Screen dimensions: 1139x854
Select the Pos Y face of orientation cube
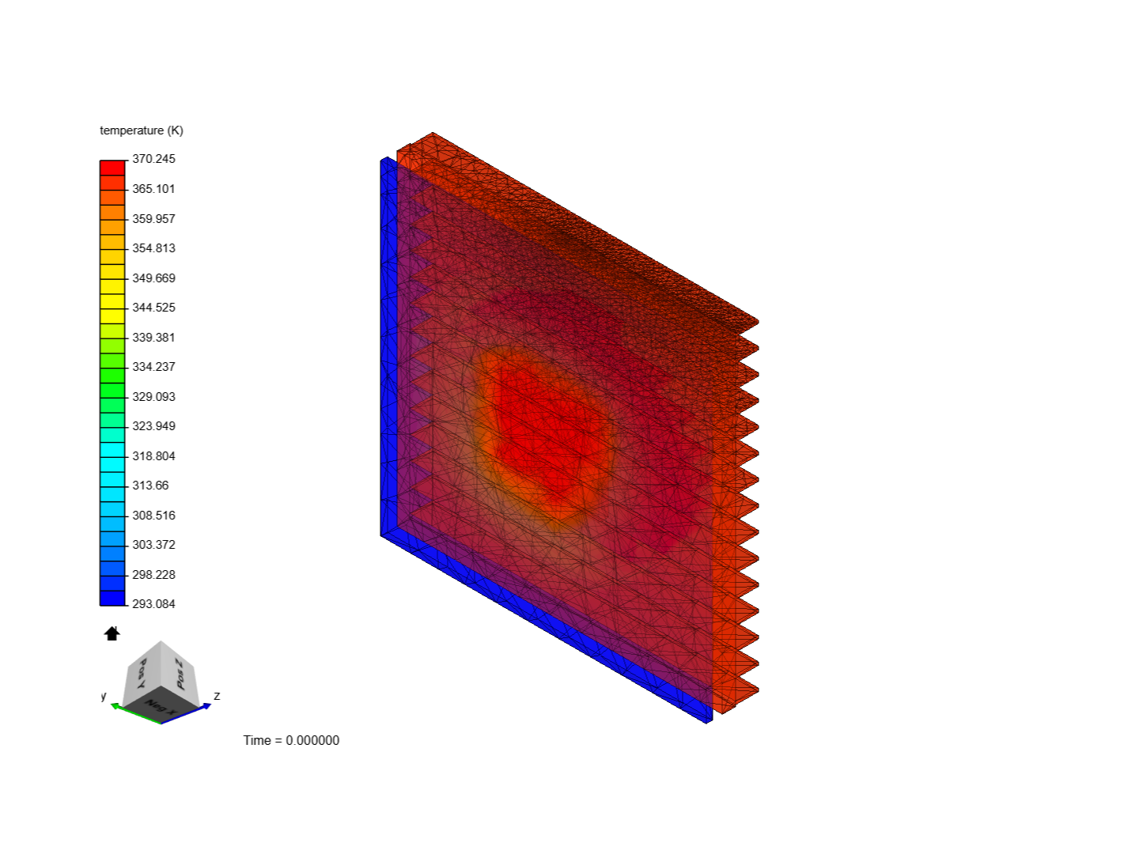tap(141, 675)
